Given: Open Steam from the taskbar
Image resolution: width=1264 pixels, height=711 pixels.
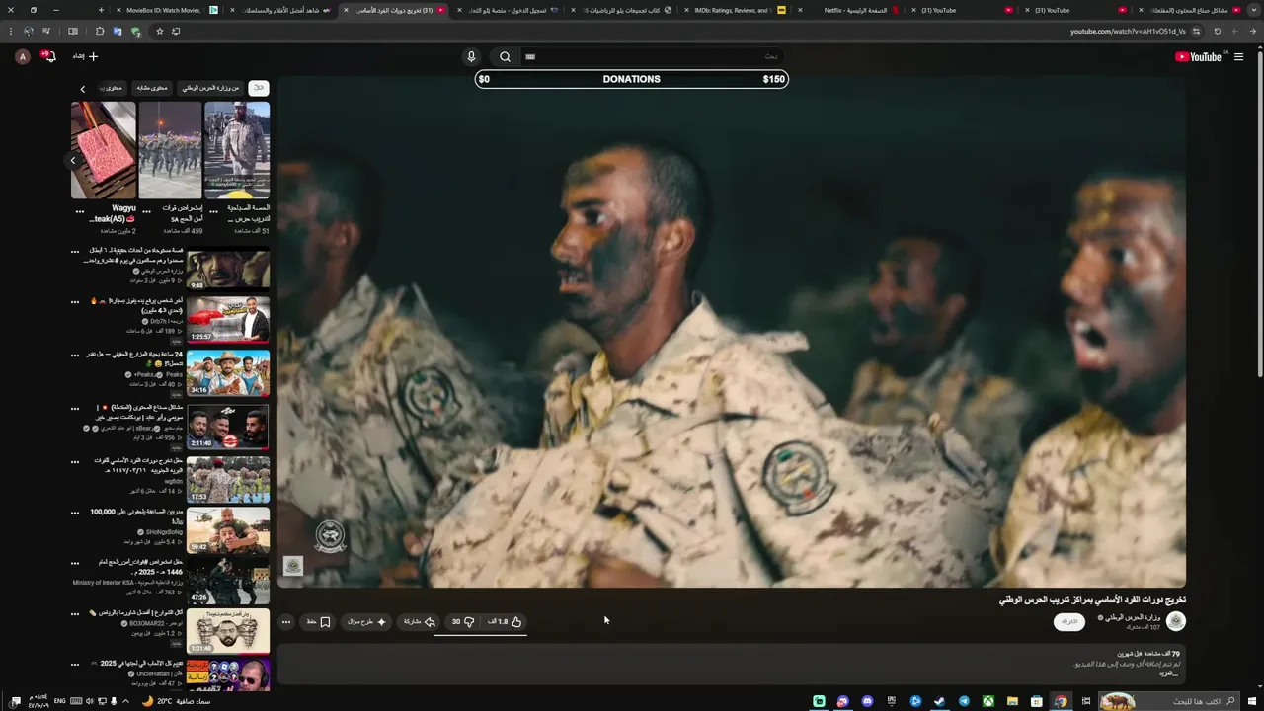Looking at the screenshot, I should [939, 701].
